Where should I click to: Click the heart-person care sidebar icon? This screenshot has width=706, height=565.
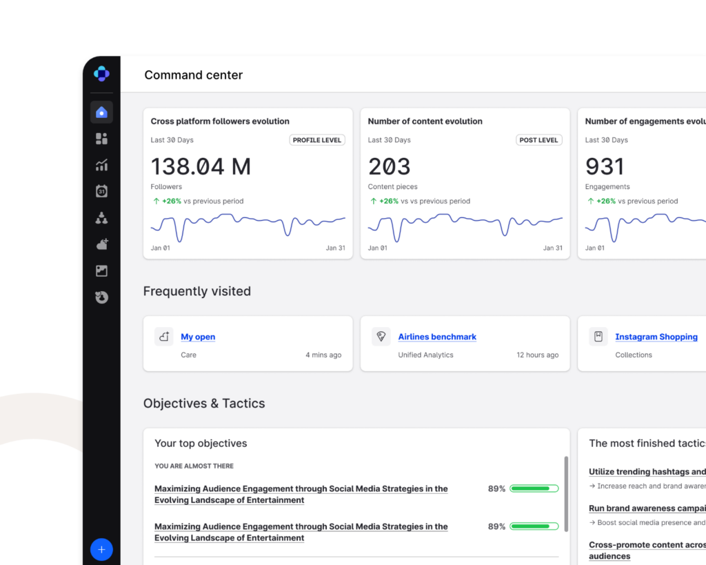pyautogui.click(x=101, y=297)
